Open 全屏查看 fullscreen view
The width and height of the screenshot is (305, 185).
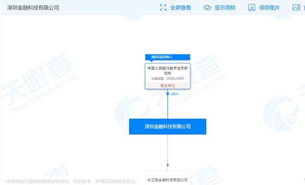(x=180, y=8)
